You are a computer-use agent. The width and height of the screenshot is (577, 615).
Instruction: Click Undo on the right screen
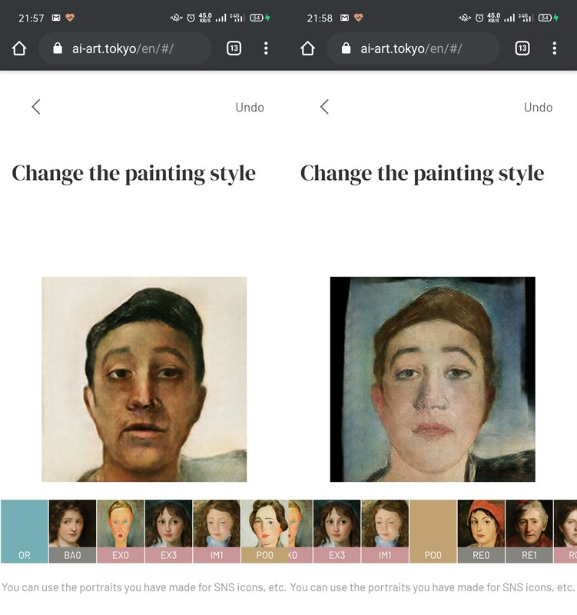(x=538, y=108)
